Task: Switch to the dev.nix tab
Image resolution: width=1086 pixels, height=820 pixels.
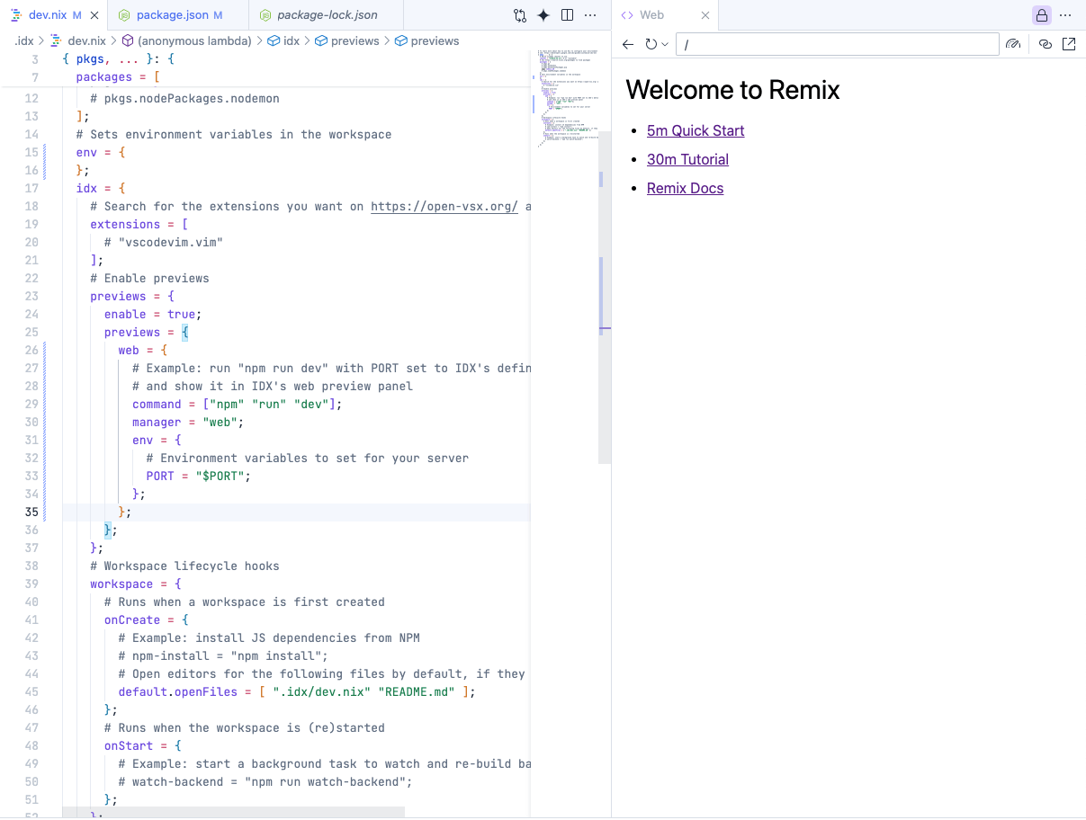Action: pyautogui.click(x=54, y=15)
